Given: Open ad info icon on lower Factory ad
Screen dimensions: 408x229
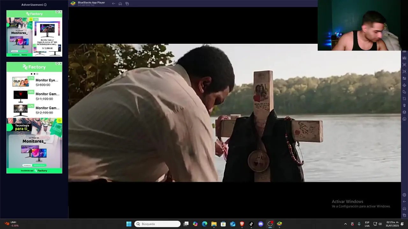Looking at the screenshot, I should coord(57,64).
